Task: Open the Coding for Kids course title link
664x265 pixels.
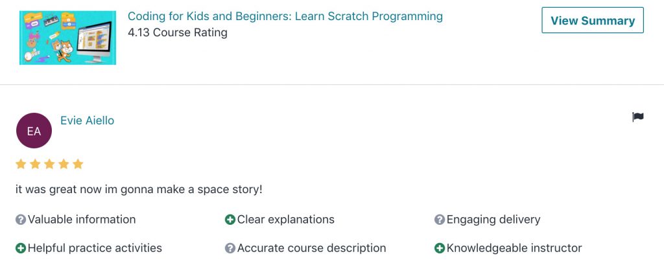Action: tap(285, 16)
